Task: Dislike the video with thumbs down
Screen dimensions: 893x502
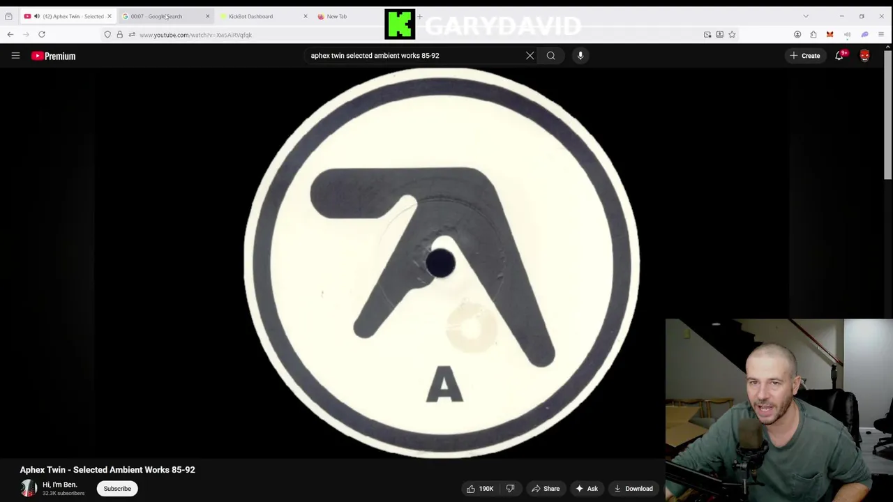Action: (511, 489)
